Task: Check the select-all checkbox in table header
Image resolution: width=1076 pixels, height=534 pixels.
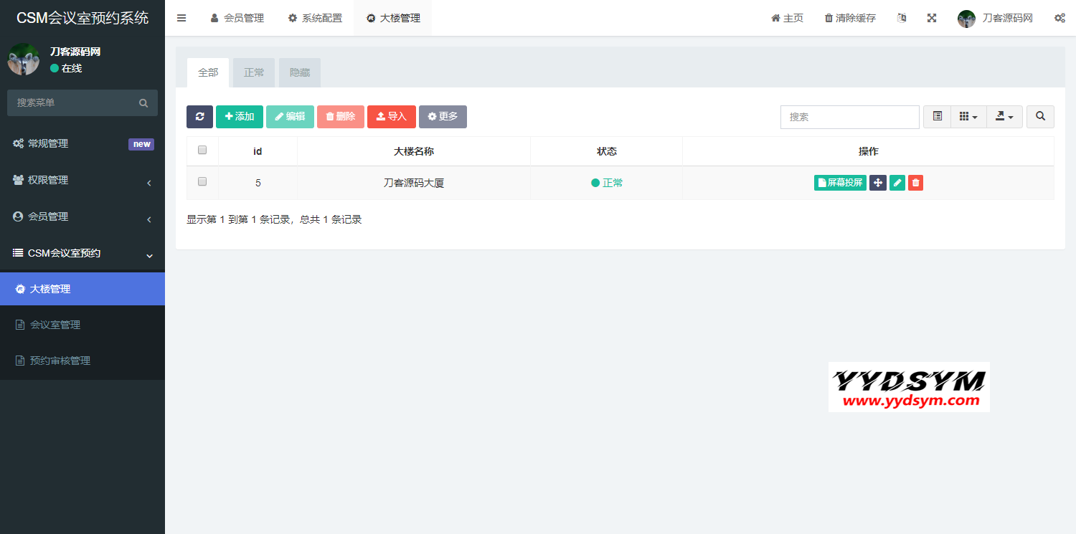Action: pyautogui.click(x=202, y=151)
